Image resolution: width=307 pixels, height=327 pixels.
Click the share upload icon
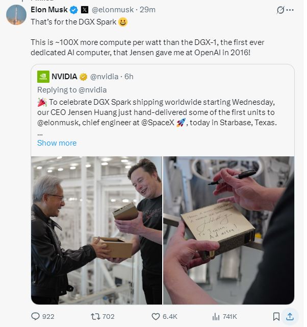(290, 316)
